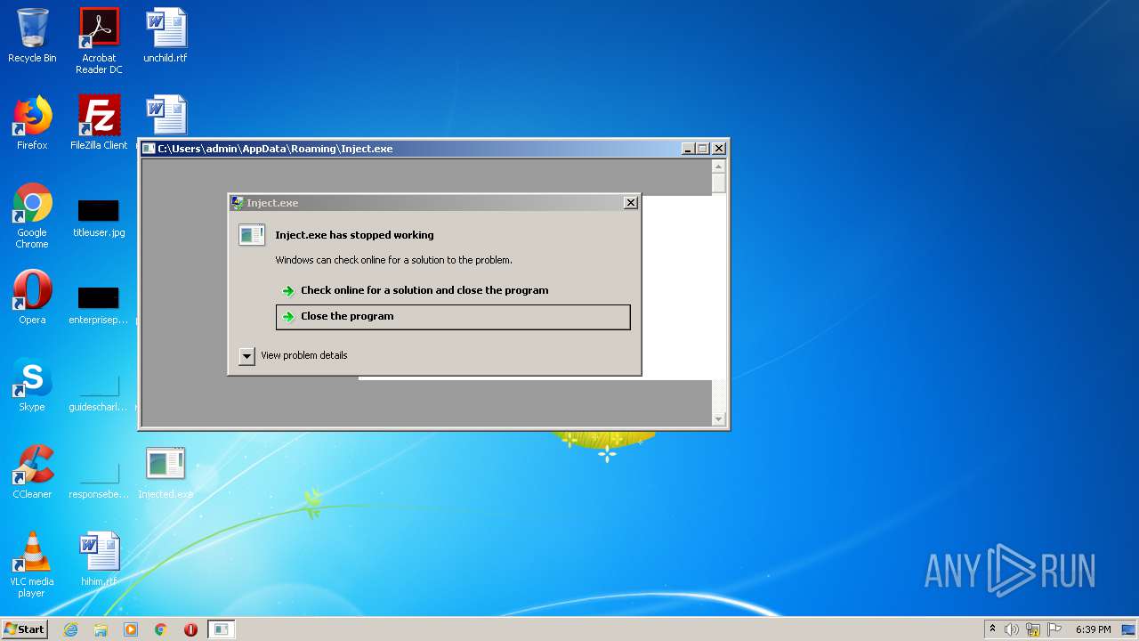
Task: Open Windows Explorer folder taskbar icon
Action: pos(101,629)
